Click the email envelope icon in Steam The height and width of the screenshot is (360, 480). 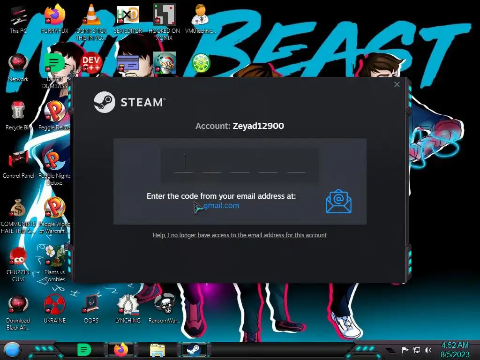tap(338, 201)
